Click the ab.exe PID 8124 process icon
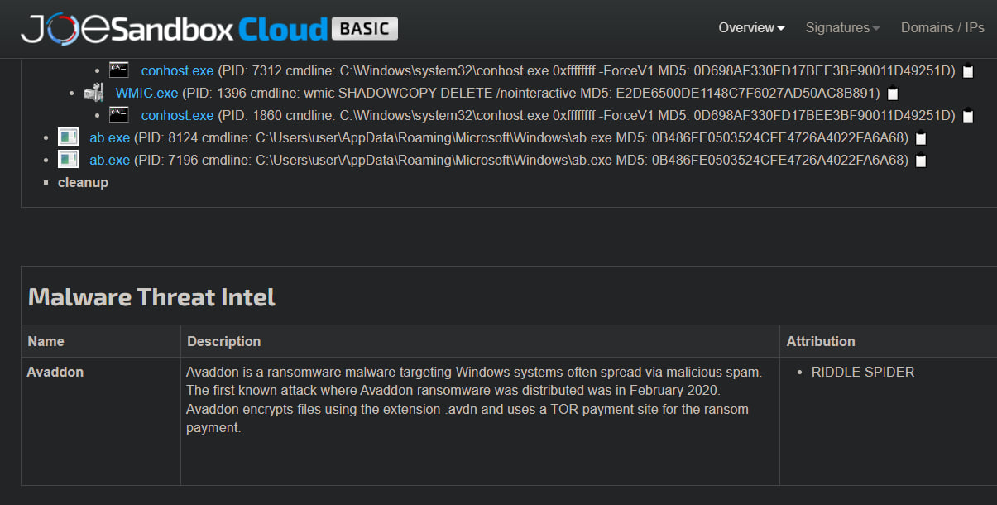This screenshot has height=505, width=997. click(68, 137)
